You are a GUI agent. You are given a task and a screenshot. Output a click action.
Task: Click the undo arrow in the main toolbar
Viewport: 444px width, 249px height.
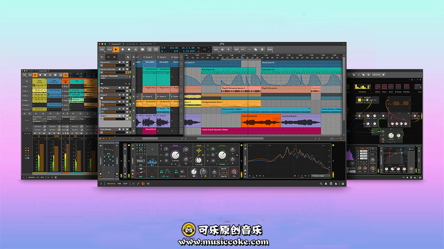pyautogui.click(x=243, y=49)
